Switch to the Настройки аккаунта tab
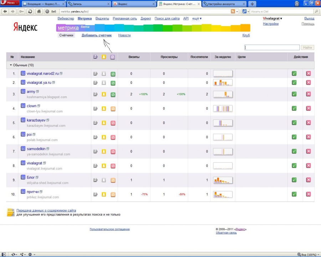This screenshot has height=257, width=321. coord(224,4)
